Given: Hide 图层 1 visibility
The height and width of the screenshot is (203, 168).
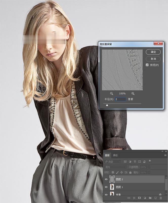Looking at the screenshot, I should pos(106,187).
